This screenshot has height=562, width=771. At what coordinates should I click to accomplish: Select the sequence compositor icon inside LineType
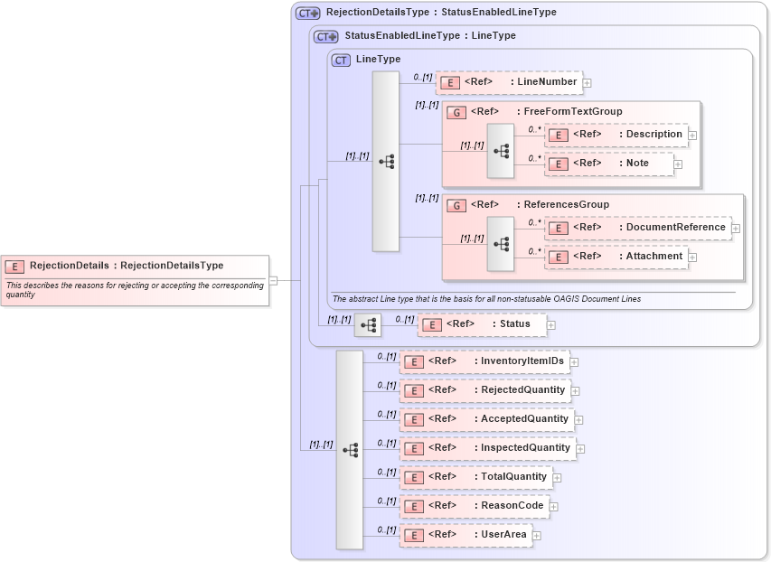[x=386, y=159]
